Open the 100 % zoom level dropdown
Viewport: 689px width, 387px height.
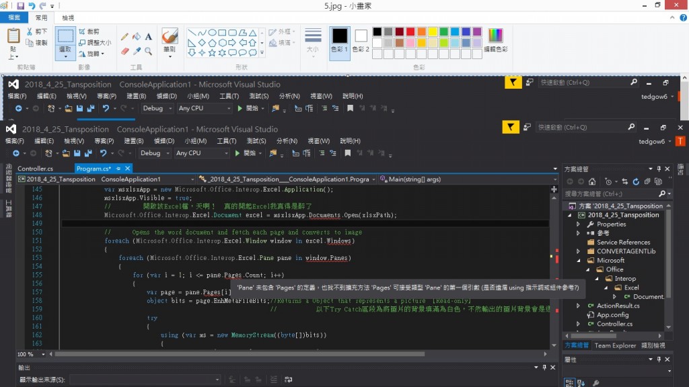(x=31, y=354)
